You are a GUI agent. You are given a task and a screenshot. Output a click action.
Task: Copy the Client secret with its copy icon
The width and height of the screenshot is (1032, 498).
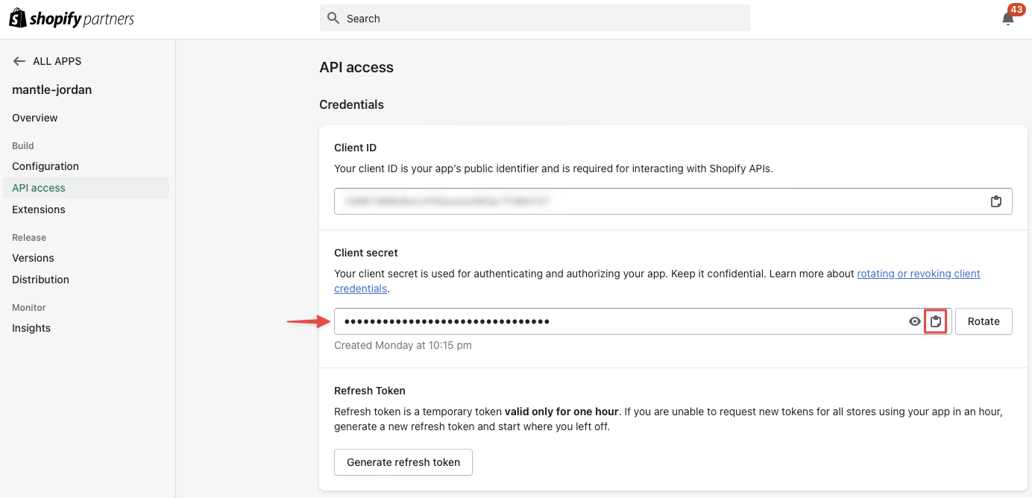pyautogui.click(x=936, y=321)
